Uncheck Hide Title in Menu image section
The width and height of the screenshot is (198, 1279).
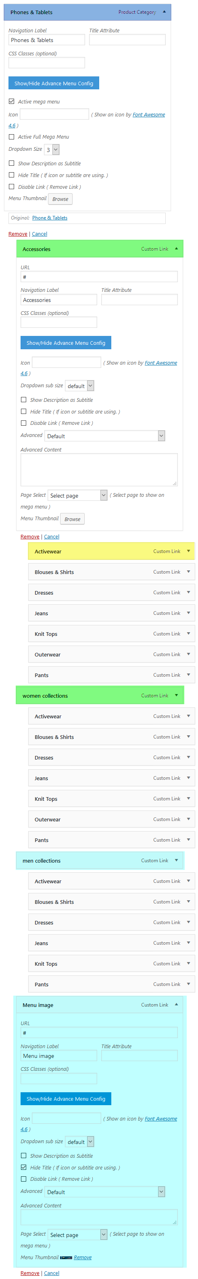point(23,1167)
